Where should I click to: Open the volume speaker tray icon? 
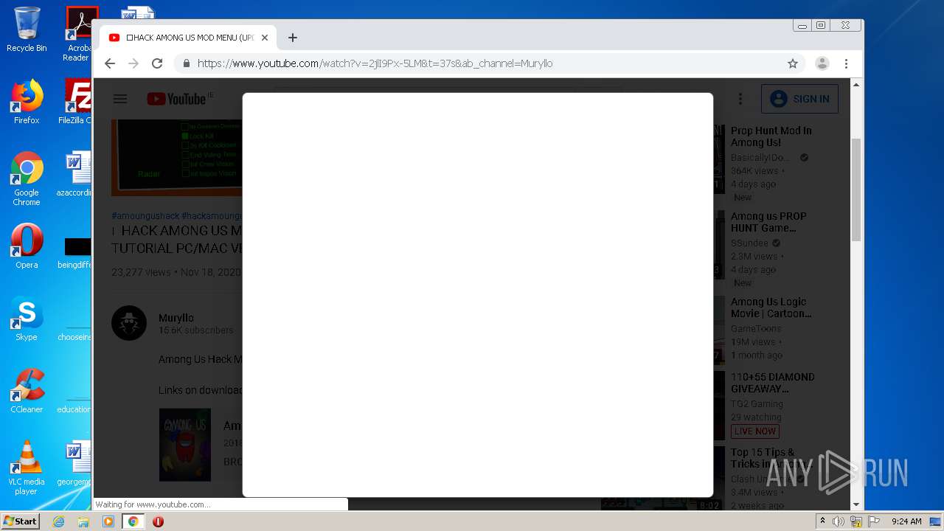click(x=839, y=521)
